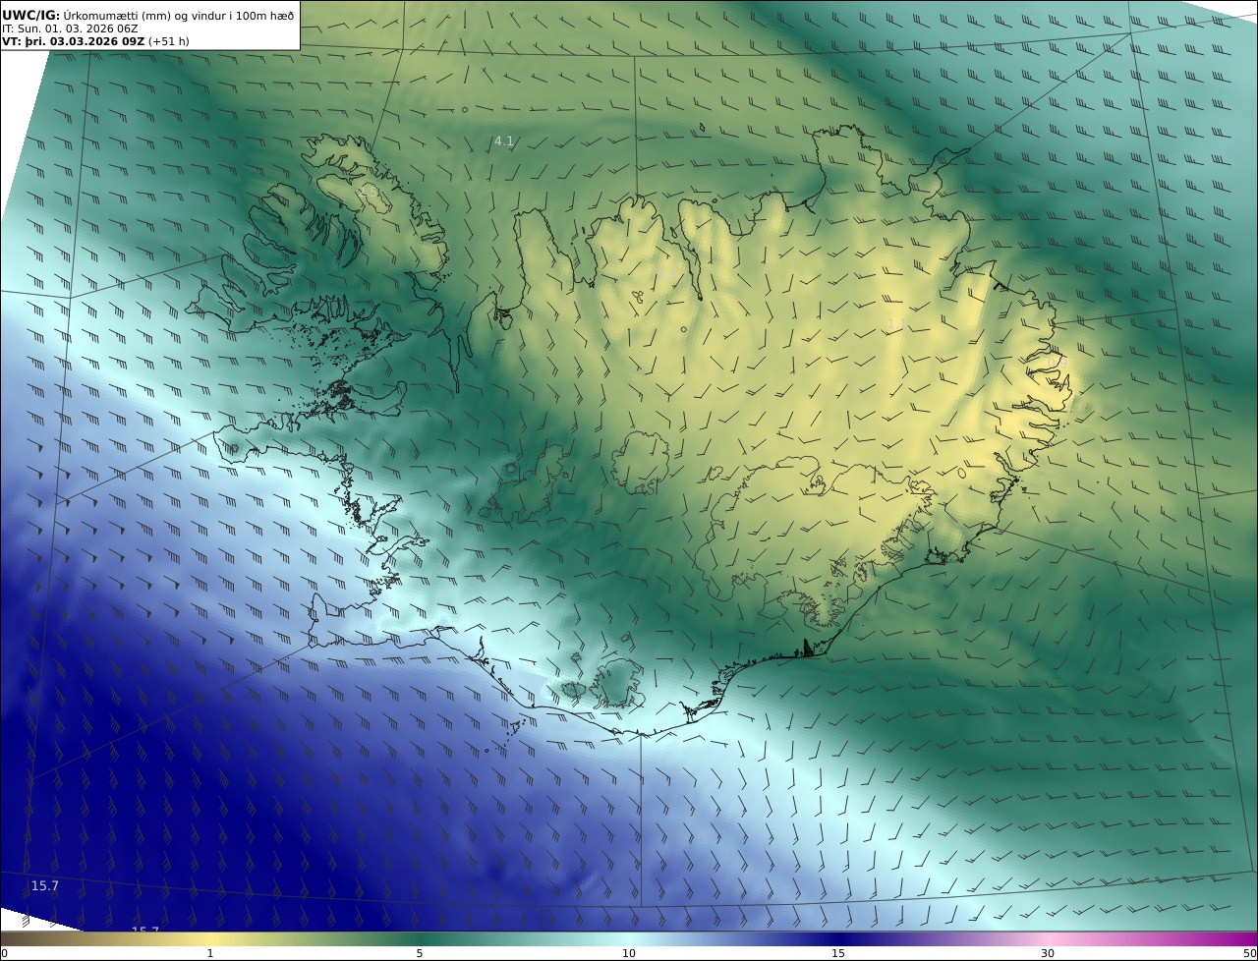Viewport: 1258px width, 961px height.
Task: Click the dark green colorbar segment above 5
Action: point(420,939)
